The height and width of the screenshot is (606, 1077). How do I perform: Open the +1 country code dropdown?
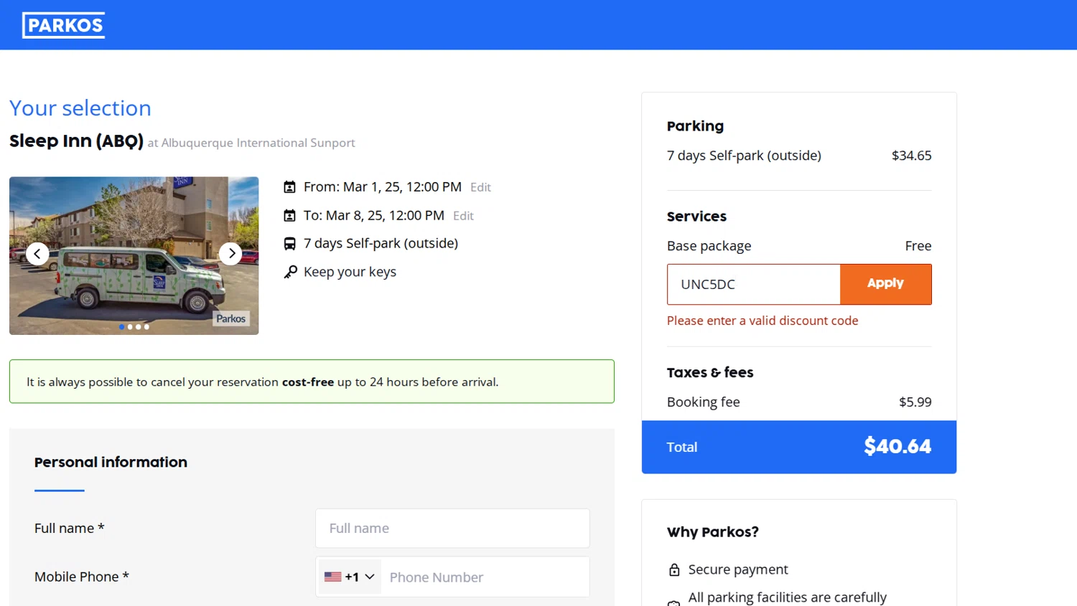coord(350,577)
